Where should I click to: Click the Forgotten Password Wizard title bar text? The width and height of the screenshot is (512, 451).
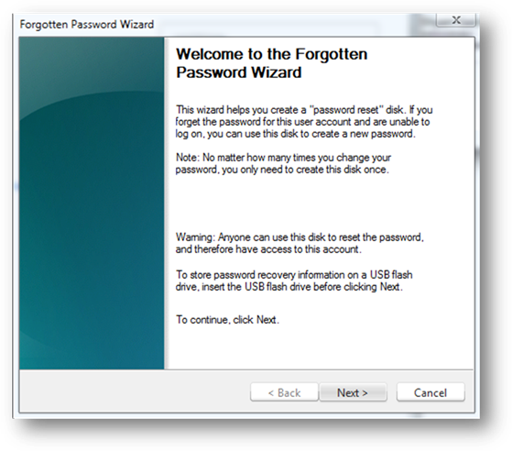86,25
